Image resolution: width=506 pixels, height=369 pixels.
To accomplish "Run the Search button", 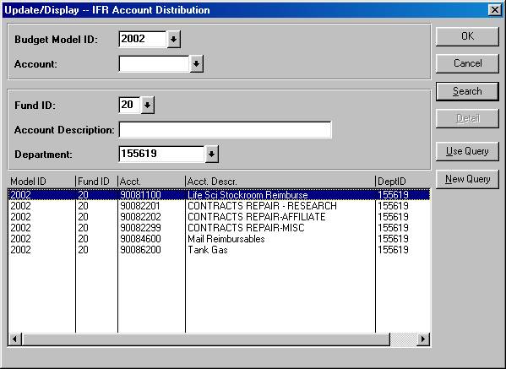I will (x=467, y=91).
